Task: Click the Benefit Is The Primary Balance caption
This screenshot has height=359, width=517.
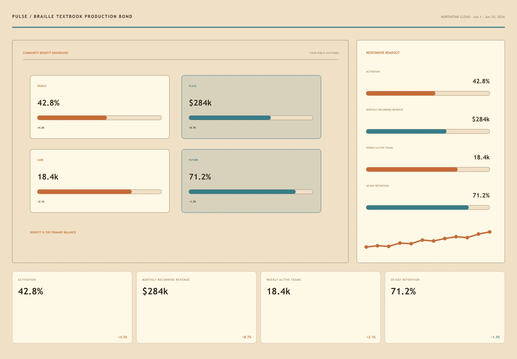Action: 53,232
